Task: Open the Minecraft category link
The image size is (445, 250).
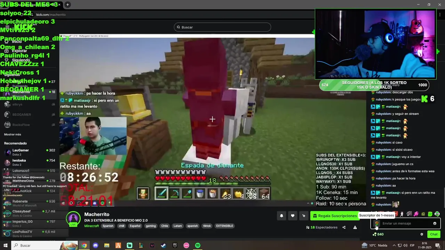Action: click(91, 226)
